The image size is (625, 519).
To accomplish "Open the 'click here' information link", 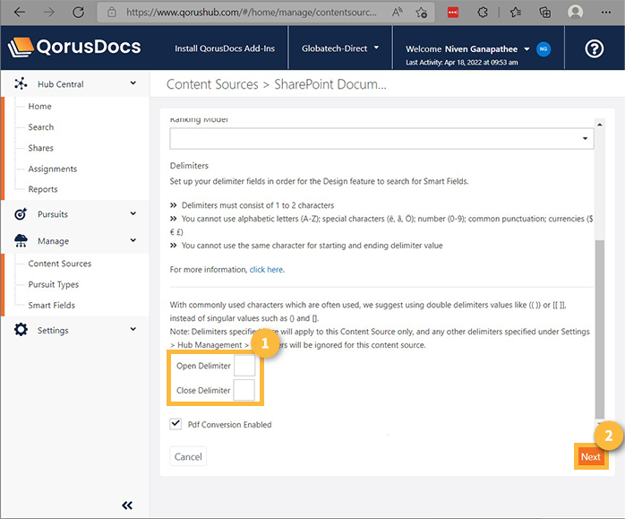I will (x=266, y=269).
